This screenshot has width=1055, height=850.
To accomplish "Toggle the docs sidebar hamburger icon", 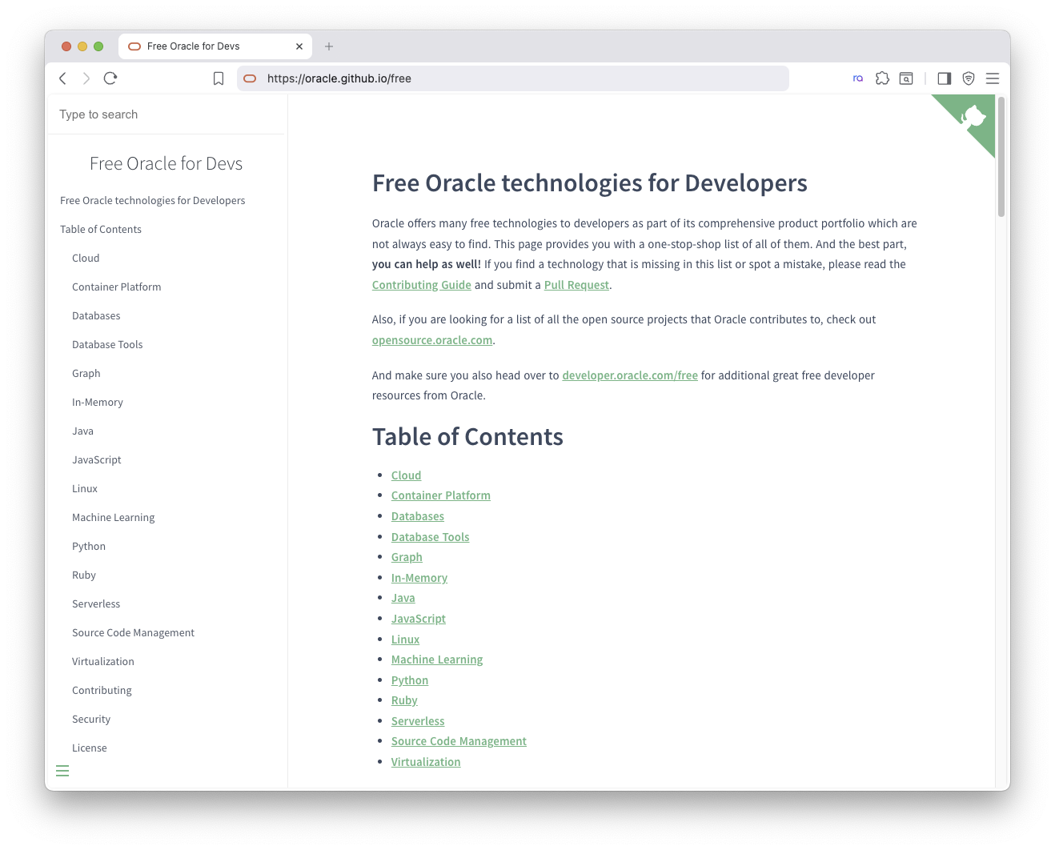I will click(62, 771).
